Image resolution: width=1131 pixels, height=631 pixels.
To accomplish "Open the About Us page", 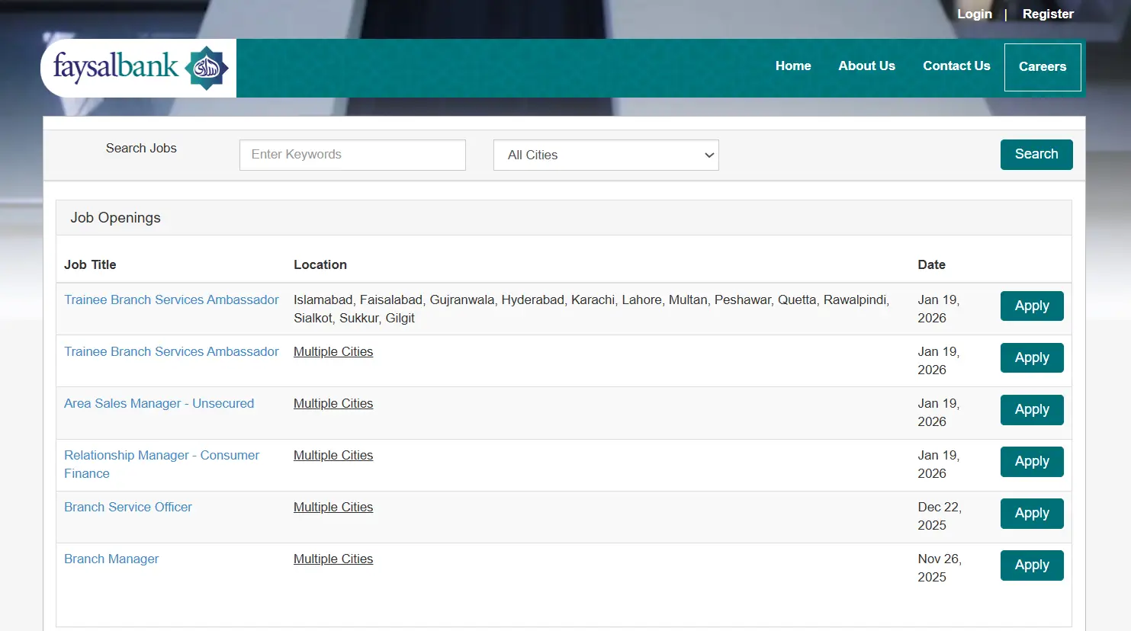I will [866, 66].
